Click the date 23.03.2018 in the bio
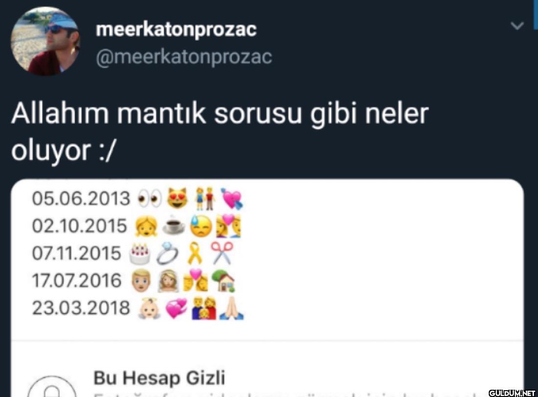Viewport: 538px width, 397px height. [x=81, y=308]
